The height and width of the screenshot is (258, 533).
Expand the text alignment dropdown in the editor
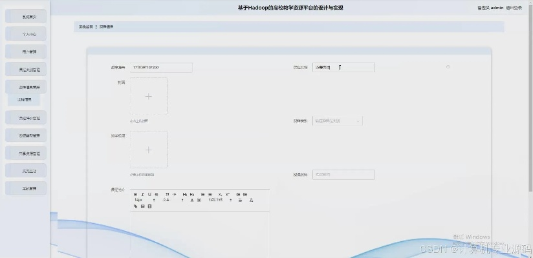pos(240,200)
